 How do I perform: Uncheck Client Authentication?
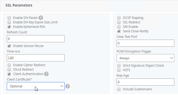point(9,74)
